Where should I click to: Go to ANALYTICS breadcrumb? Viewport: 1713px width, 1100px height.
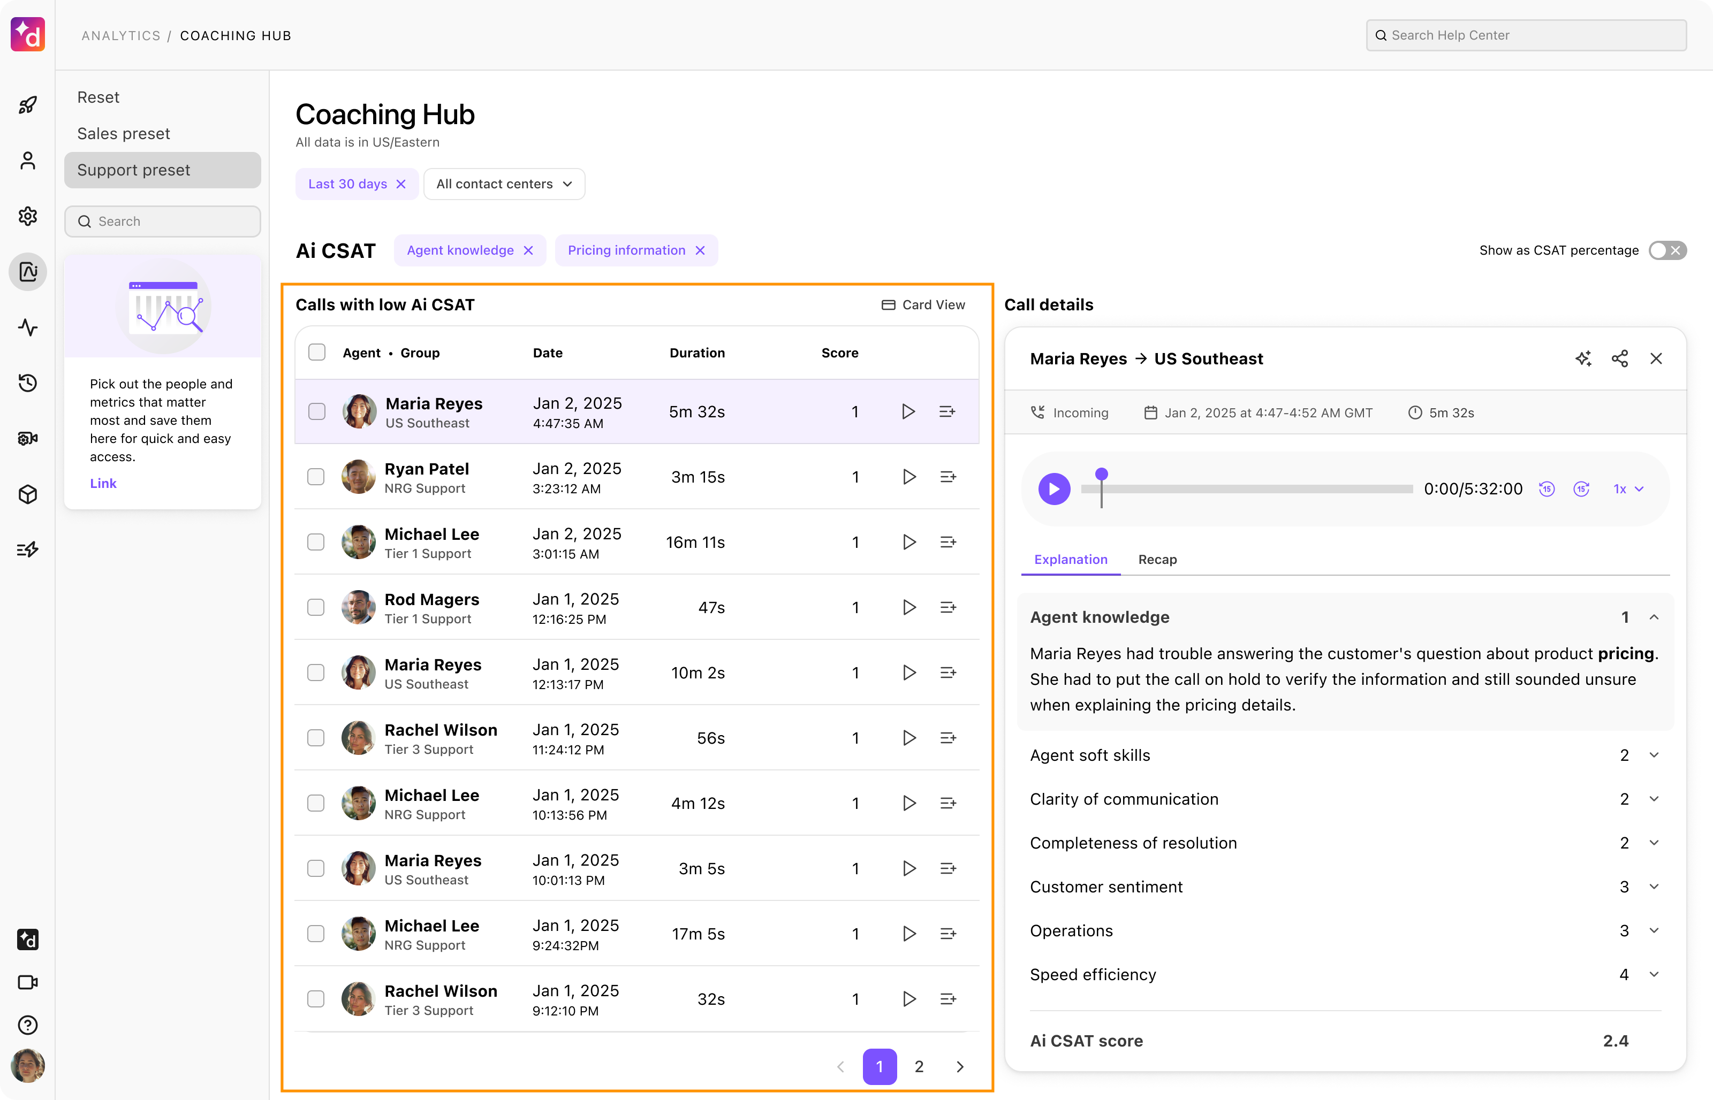tap(121, 36)
